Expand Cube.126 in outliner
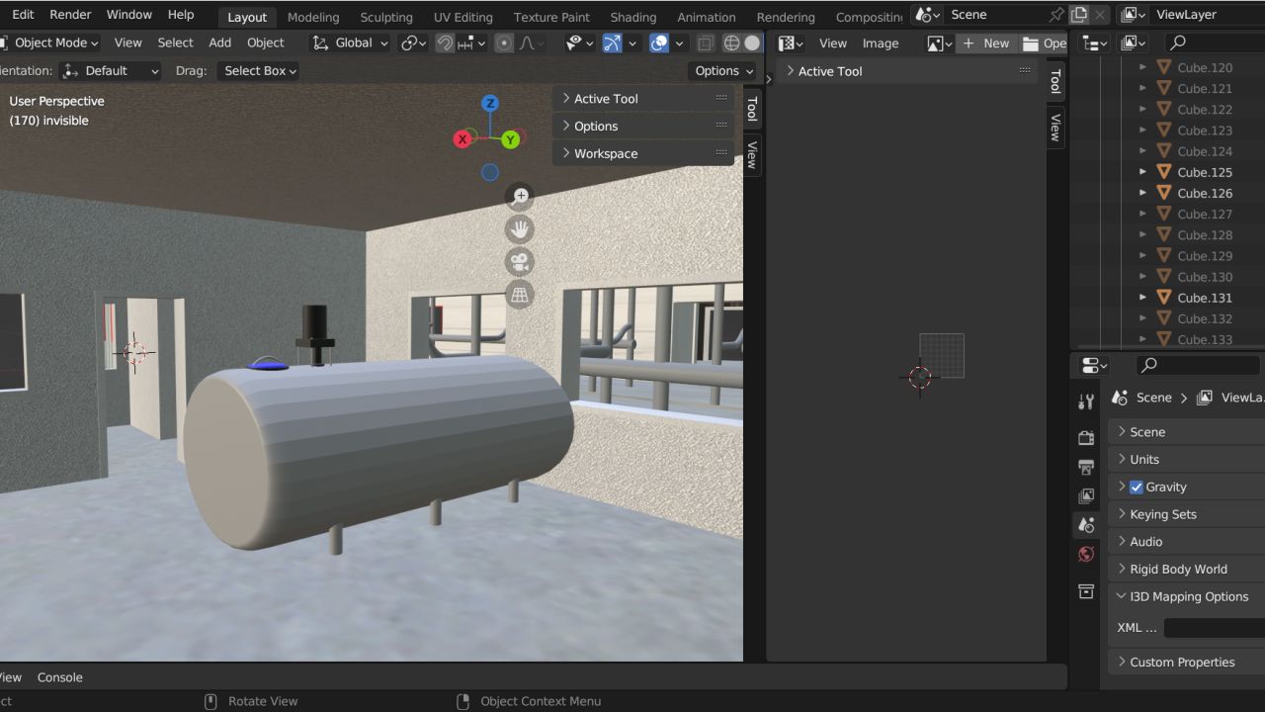This screenshot has height=712, width=1265. click(1142, 193)
